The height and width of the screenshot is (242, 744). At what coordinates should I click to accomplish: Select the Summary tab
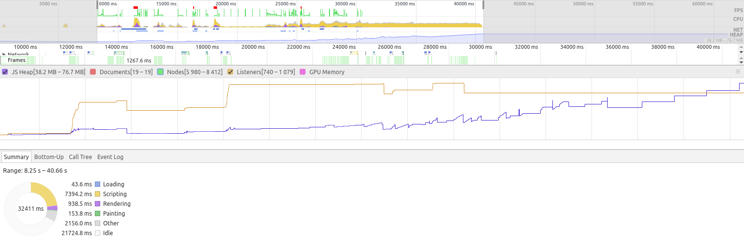tap(16, 157)
